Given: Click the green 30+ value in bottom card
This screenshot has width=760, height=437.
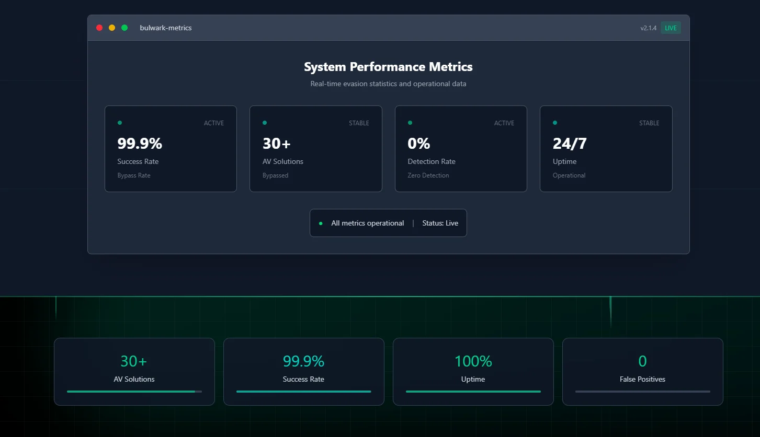Looking at the screenshot, I should 134,361.
